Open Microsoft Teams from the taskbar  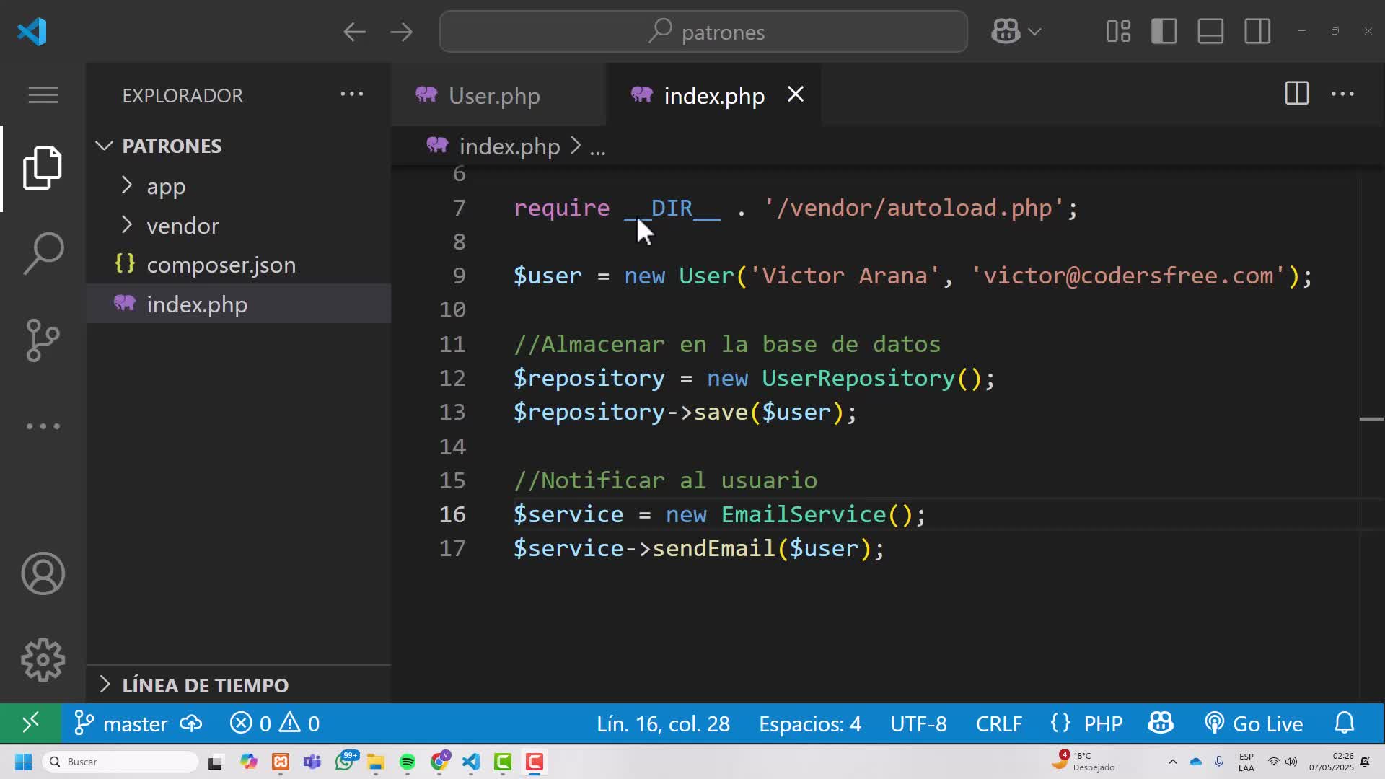point(312,762)
